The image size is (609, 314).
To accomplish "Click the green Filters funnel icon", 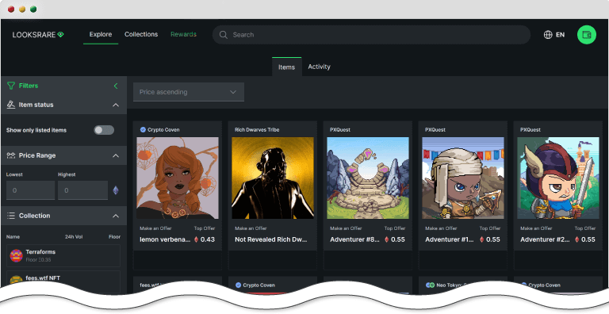I will [11, 86].
